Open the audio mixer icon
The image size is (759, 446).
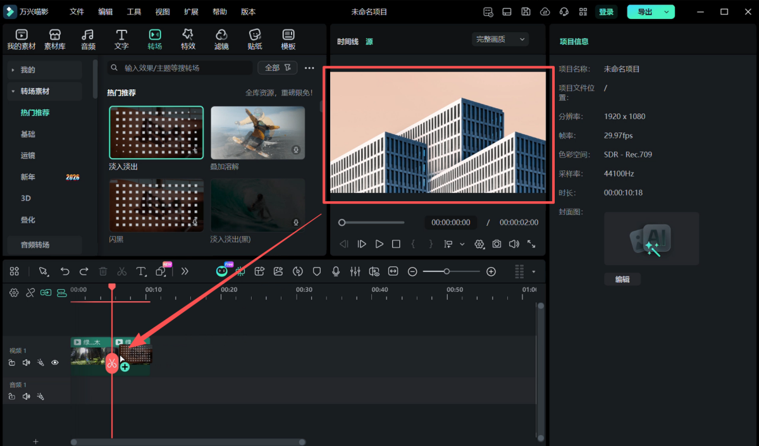click(355, 271)
